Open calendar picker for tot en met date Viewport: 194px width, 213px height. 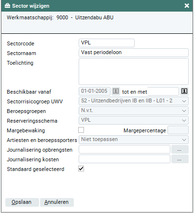(184, 91)
